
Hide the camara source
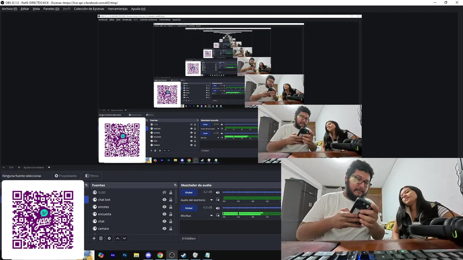pyautogui.click(x=164, y=229)
